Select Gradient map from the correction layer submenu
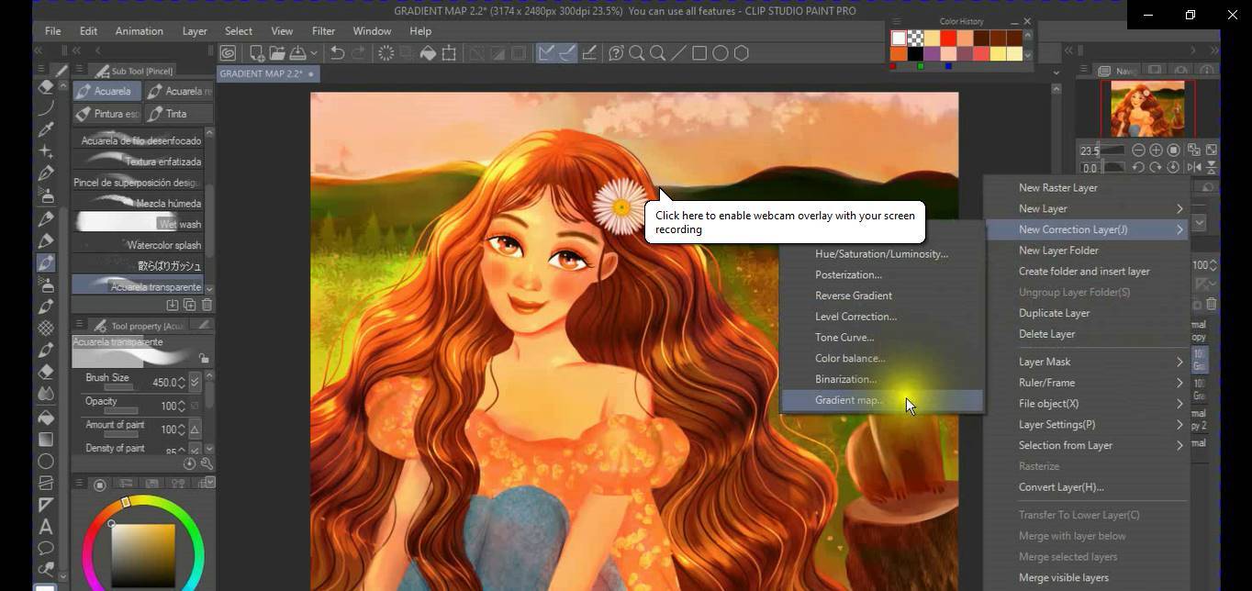The image size is (1252, 591). coord(848,400)
